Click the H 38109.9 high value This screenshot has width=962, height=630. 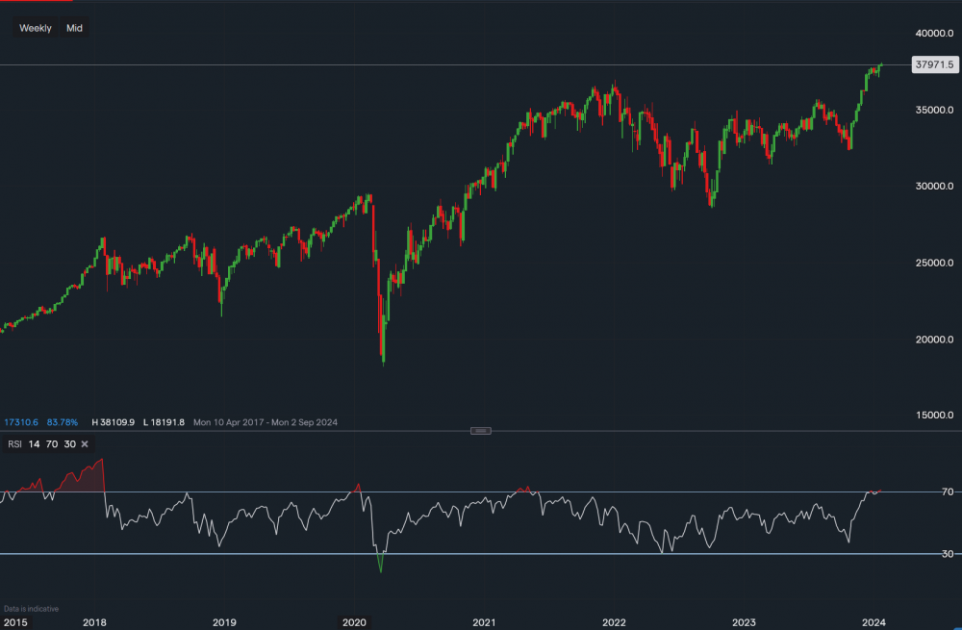[x=114, y=422]
